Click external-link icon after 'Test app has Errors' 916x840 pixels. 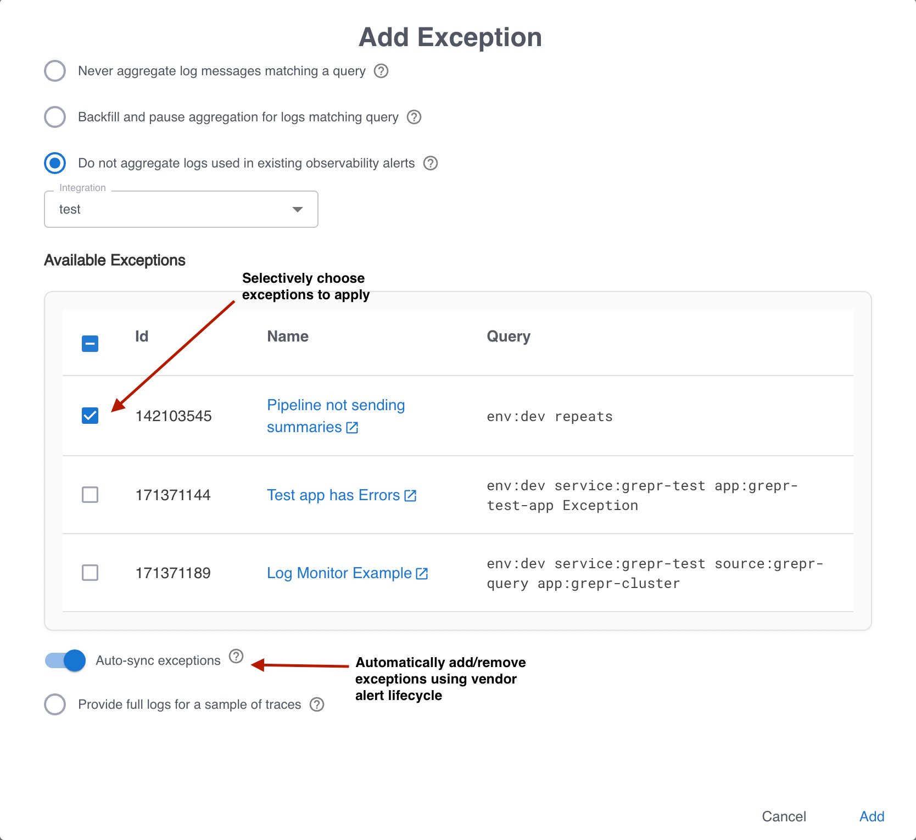[x=410, y=496]
